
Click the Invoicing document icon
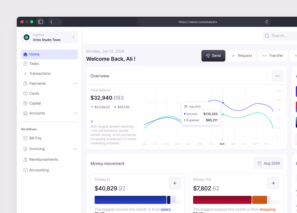pyautogui.click(x=25, y=149)
